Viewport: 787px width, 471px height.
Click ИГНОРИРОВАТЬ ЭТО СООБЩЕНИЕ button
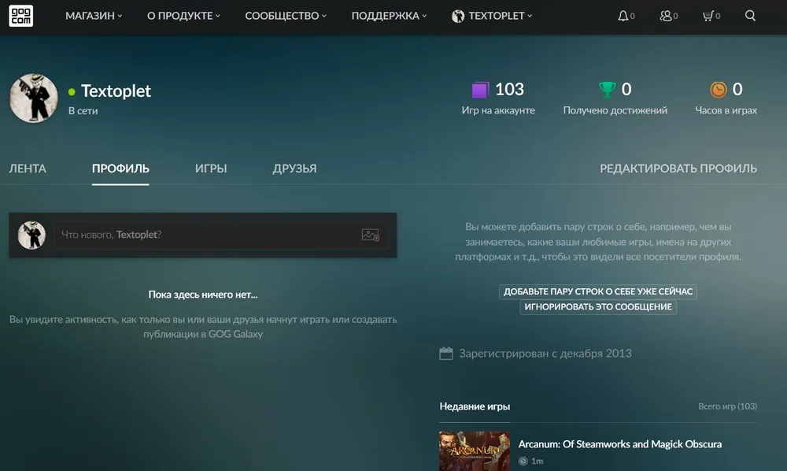coord(598,307)
